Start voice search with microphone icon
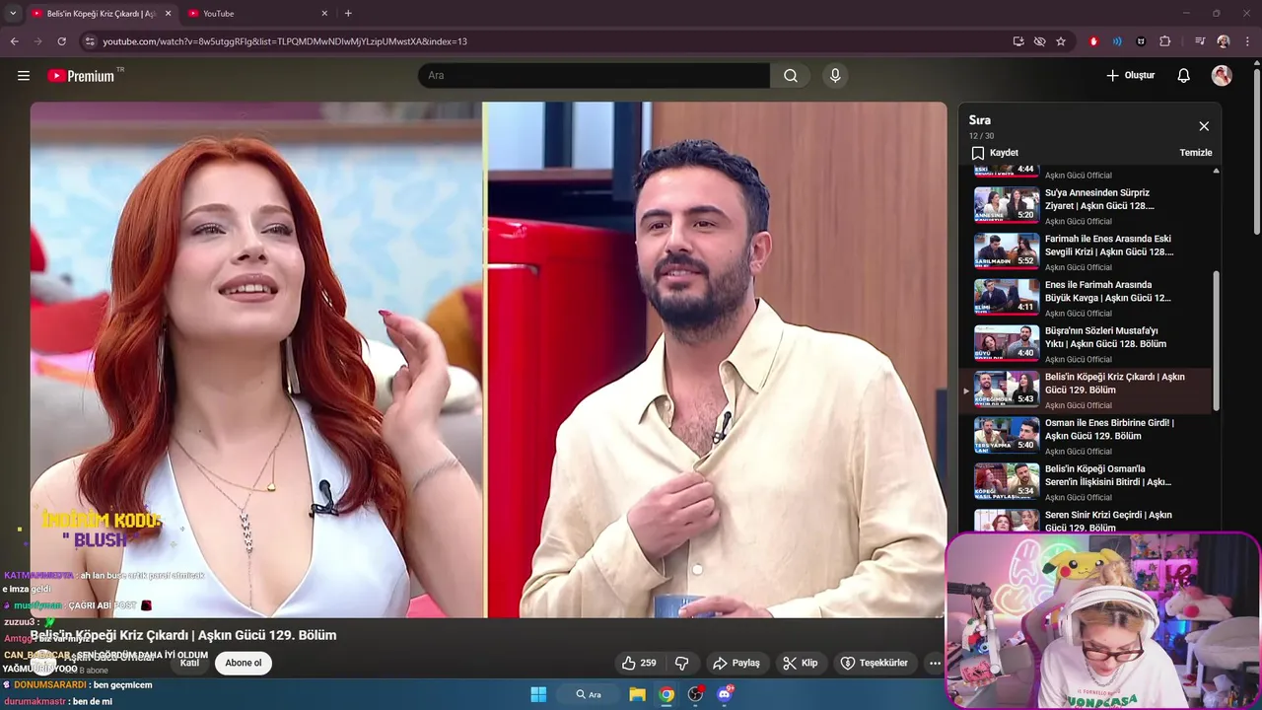1262x710 pixels. click(835, 76)
